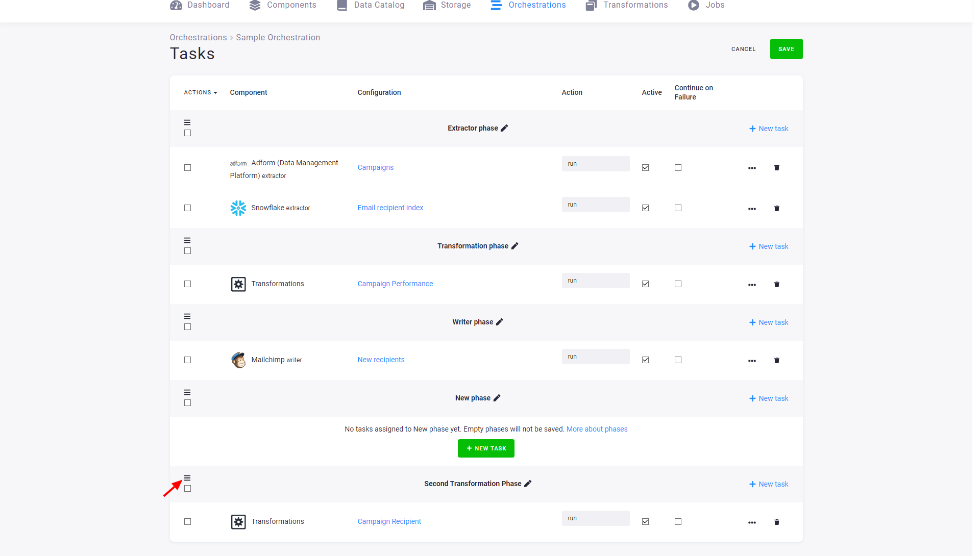Click the Transformations gear icon beside Campaign Performance
Screen dimensions: 980x556
pyautogui.click(x=238, y=284)
